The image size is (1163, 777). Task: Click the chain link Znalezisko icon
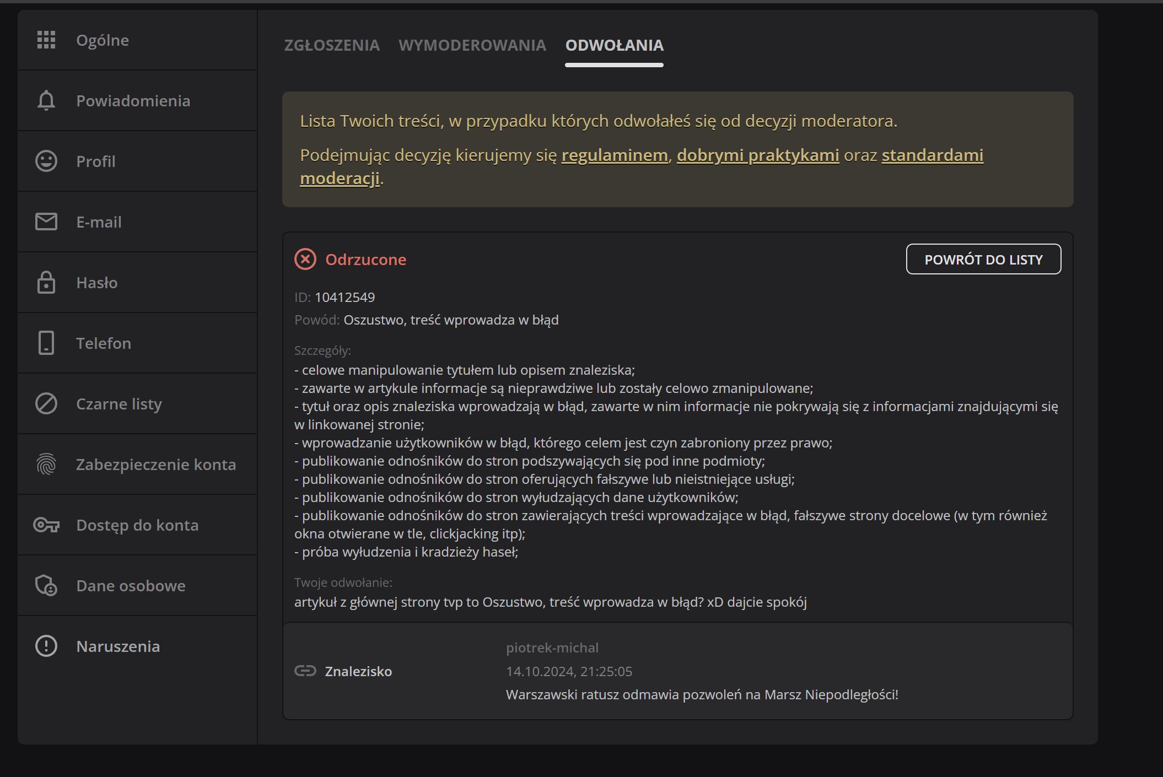tap(305, 671)
